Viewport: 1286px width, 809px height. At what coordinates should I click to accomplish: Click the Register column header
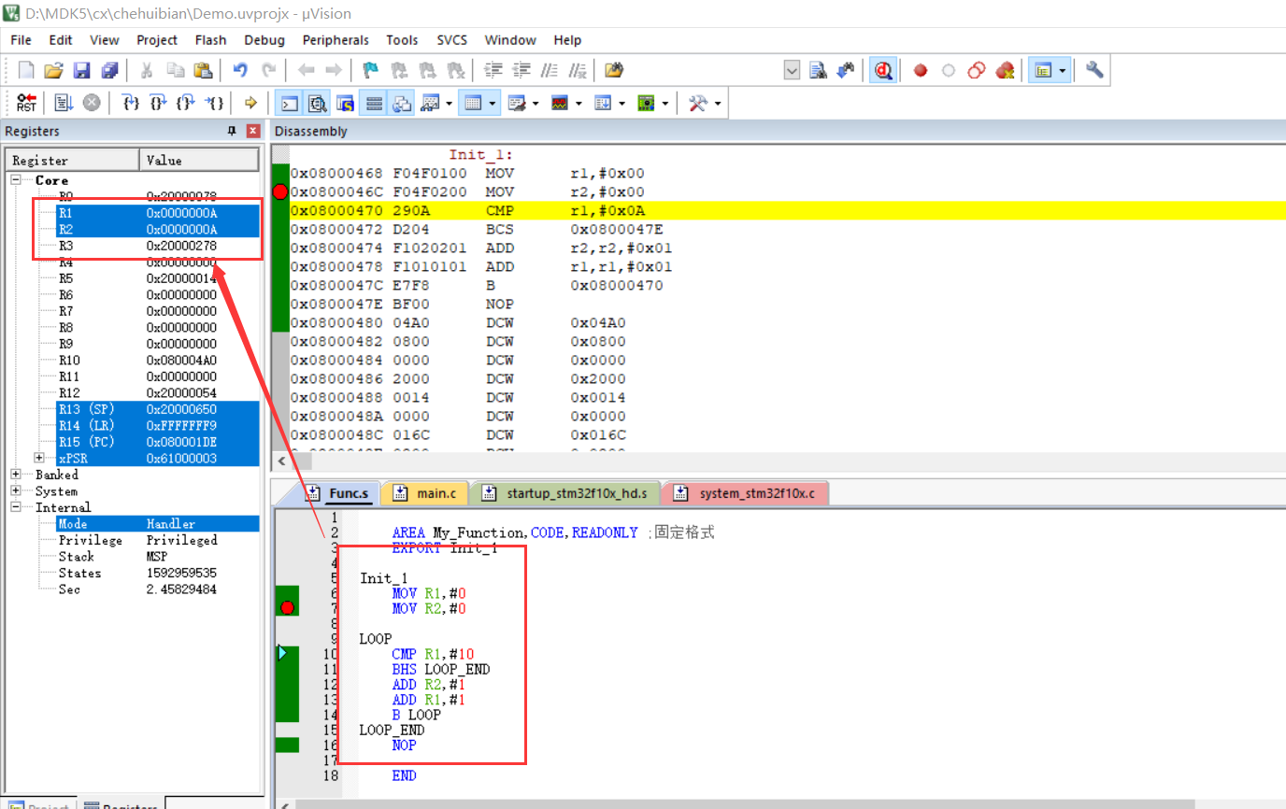[73, 160]
